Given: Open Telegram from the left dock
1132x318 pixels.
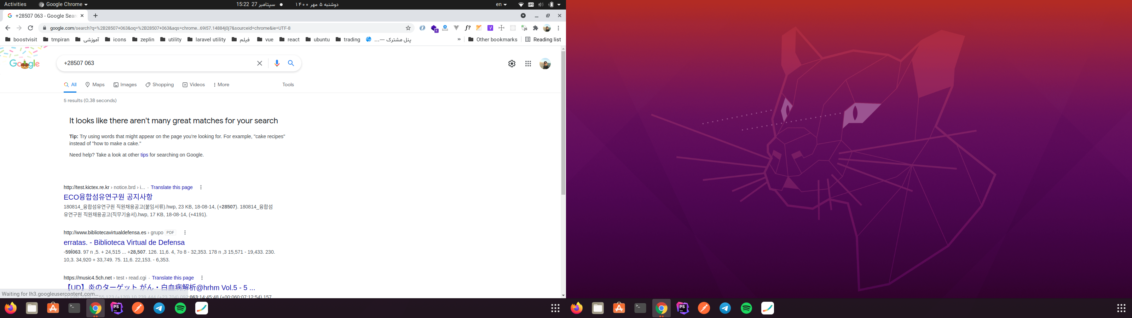Looking at the screenshot, I should click(x=160, y=308).
